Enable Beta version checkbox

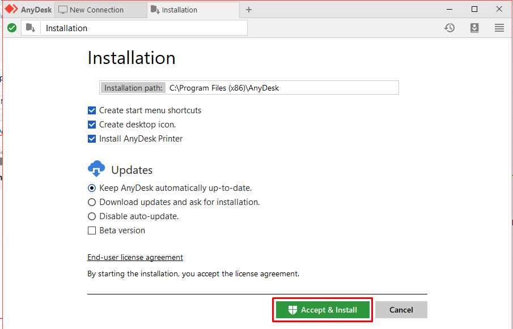92,230
